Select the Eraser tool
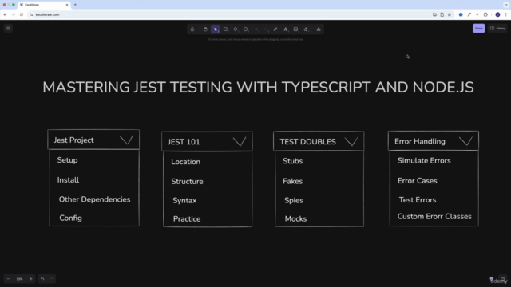 point(306,29)
